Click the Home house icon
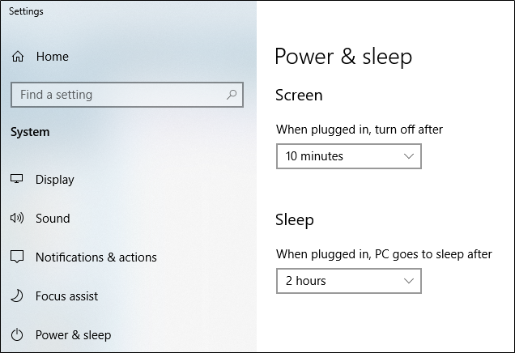This screenshot has width=515, height=353. click(x=18, y=57)
